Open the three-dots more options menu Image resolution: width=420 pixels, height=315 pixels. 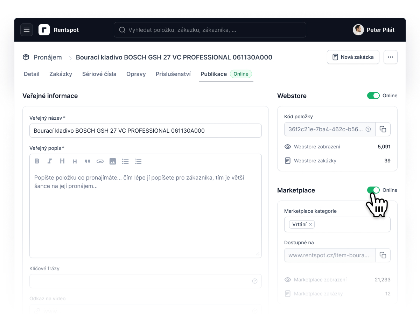(391, 57)
